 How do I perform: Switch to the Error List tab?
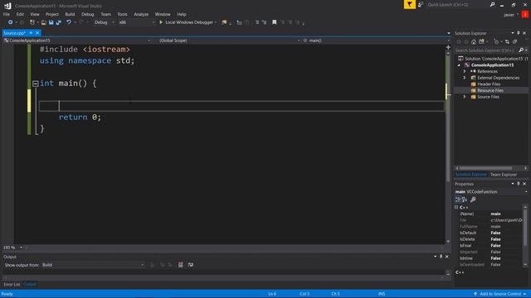12,285
